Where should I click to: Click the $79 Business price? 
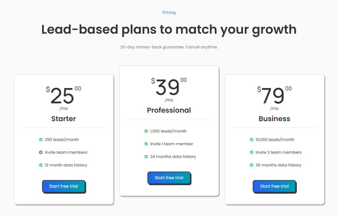pos(273,96)
